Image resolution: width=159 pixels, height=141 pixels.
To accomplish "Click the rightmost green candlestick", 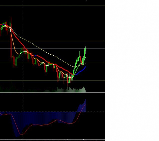I will coord(86,50).
